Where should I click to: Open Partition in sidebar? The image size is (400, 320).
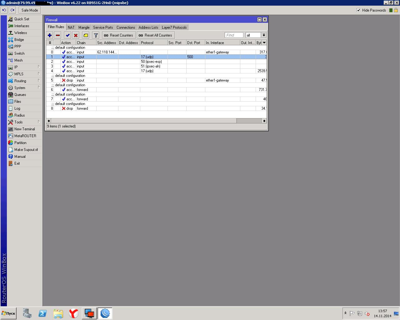pos(25,143)
